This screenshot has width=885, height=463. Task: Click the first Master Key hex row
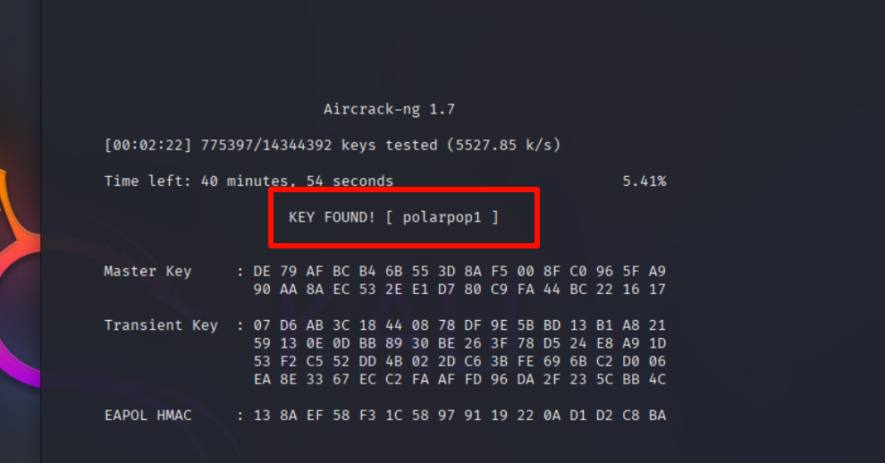(x=459, y=271)
